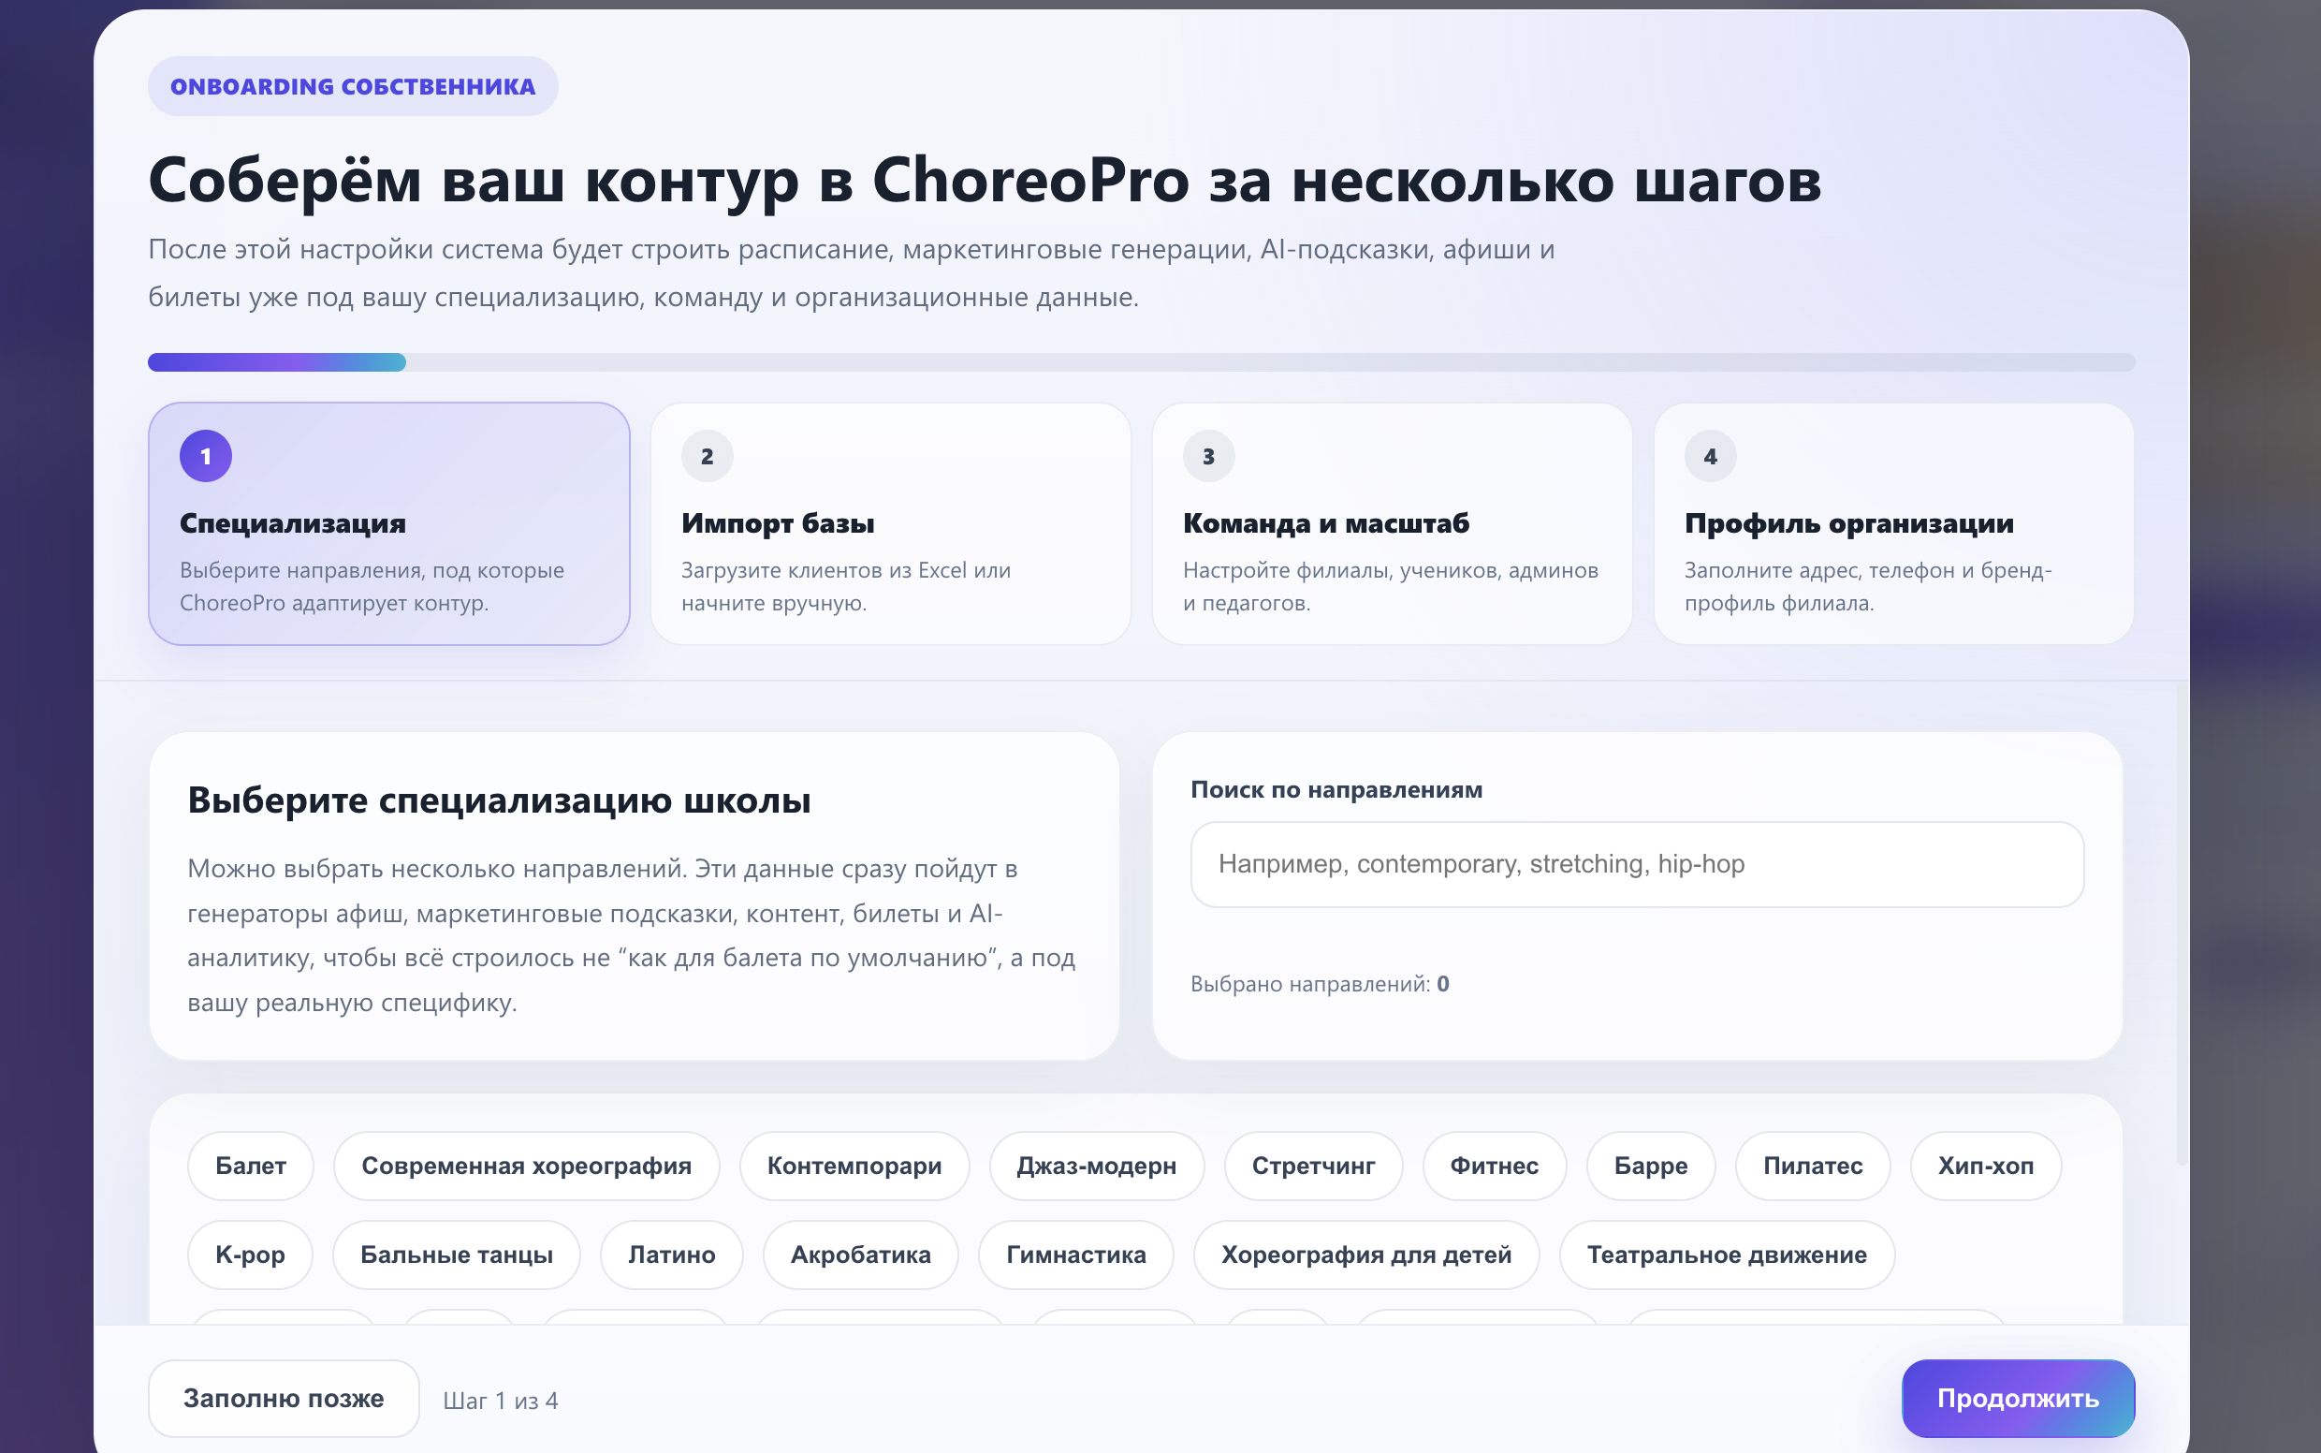This screenshot has width=2321, height=1453.
Task: Select the Хип-хоп chip
Action: click(x=1986, y=1166)
